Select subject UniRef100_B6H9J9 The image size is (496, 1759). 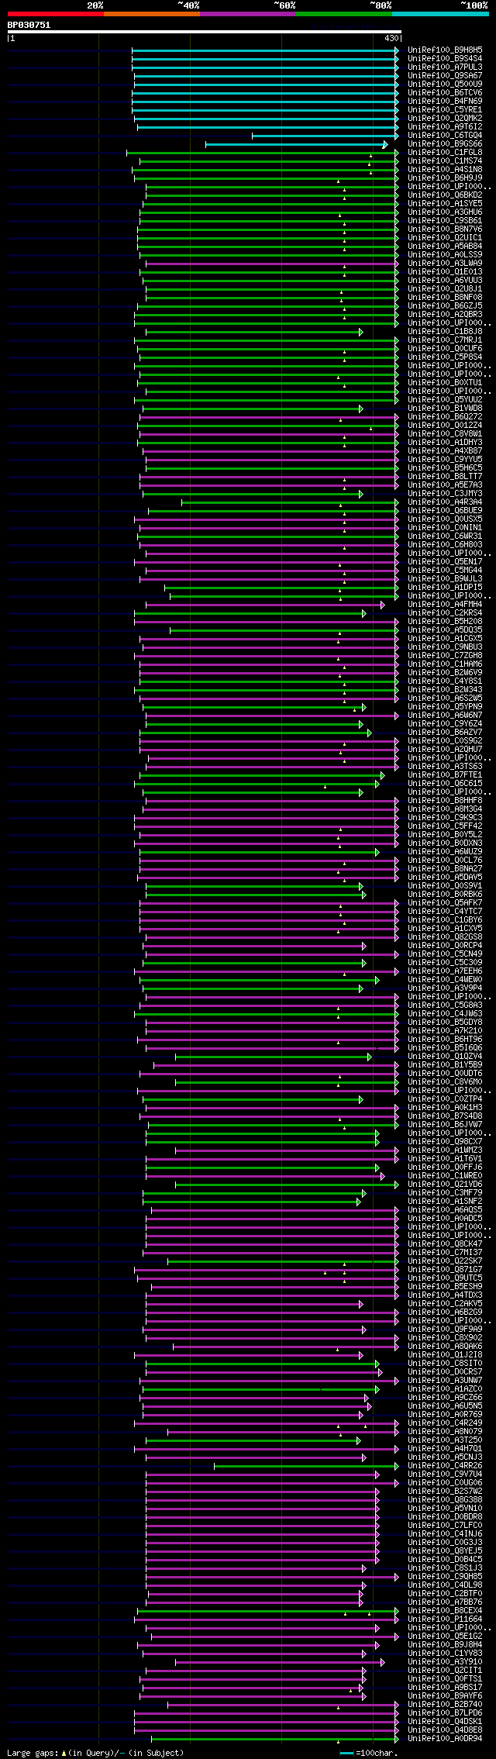(445, 178)
